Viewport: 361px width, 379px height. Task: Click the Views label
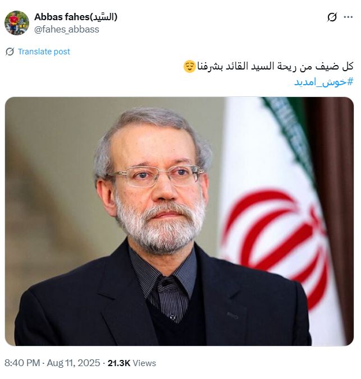tap(144, 363)
